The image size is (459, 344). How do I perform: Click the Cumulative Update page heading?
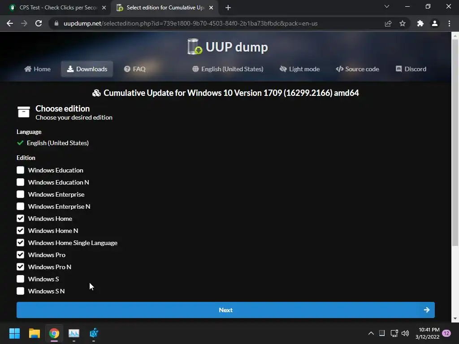click(225, 93)
